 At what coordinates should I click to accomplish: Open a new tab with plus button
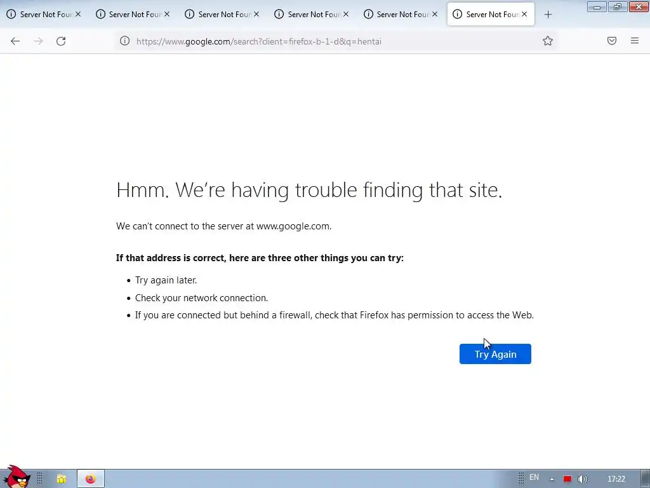click(548, 15)
